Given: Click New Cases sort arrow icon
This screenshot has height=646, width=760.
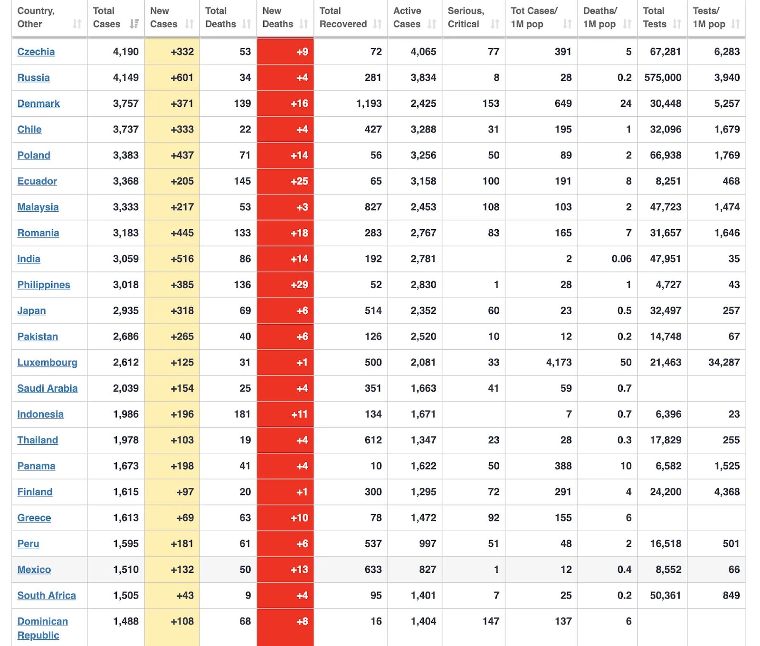Looking at the screenshot, I should (x=190, y=24).
